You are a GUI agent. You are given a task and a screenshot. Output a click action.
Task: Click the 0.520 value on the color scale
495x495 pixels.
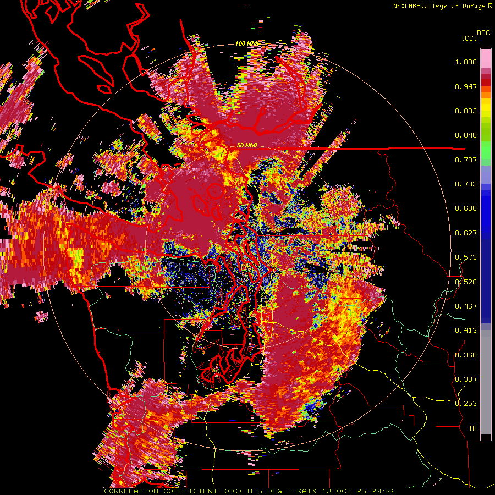(466, 282)
